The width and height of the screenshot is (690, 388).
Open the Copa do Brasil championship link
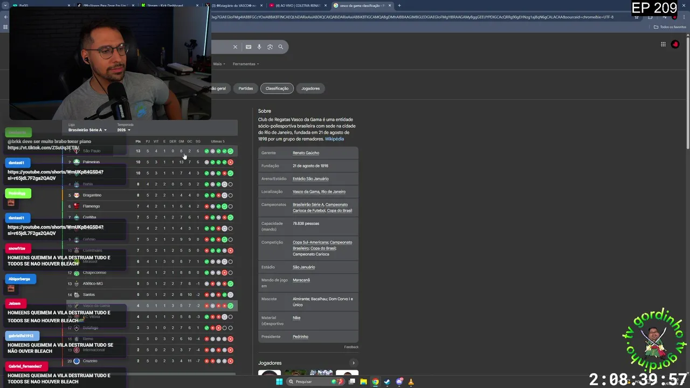pos(340,211)
